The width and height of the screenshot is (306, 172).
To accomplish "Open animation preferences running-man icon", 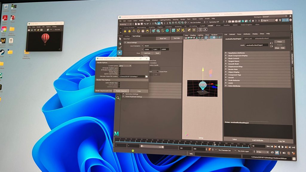I will (293, 153).
